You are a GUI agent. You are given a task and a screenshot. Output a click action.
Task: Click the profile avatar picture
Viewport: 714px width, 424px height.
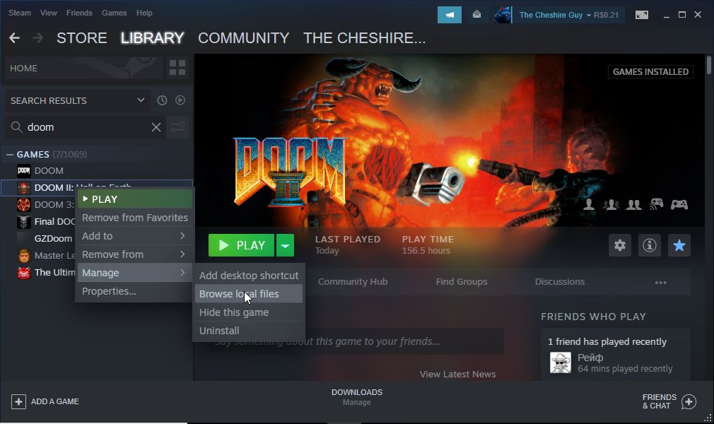point(503,15)
